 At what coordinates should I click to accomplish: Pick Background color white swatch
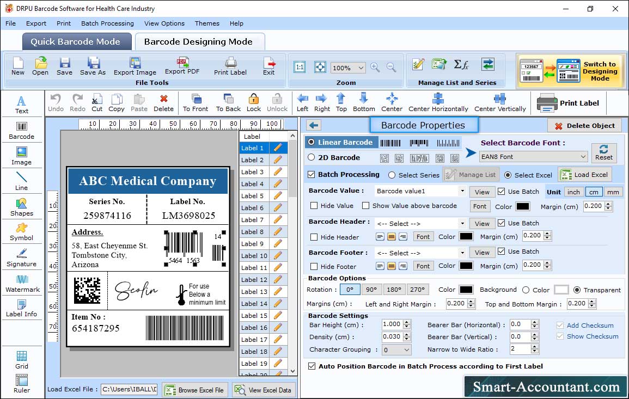click(x=561, y=290)
